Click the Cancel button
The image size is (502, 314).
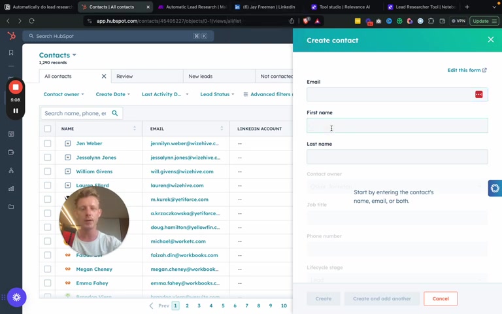441,298
